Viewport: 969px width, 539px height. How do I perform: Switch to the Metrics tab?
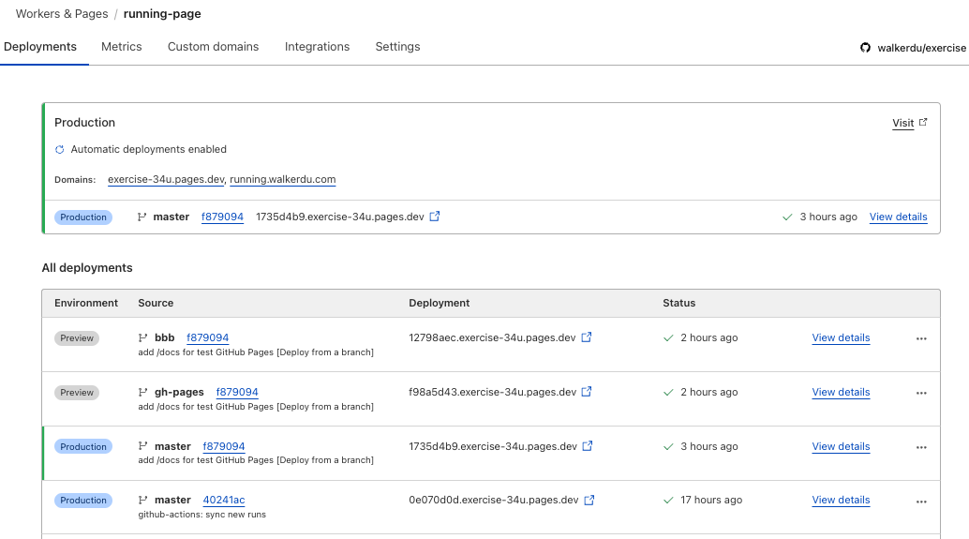pos(122,47)
